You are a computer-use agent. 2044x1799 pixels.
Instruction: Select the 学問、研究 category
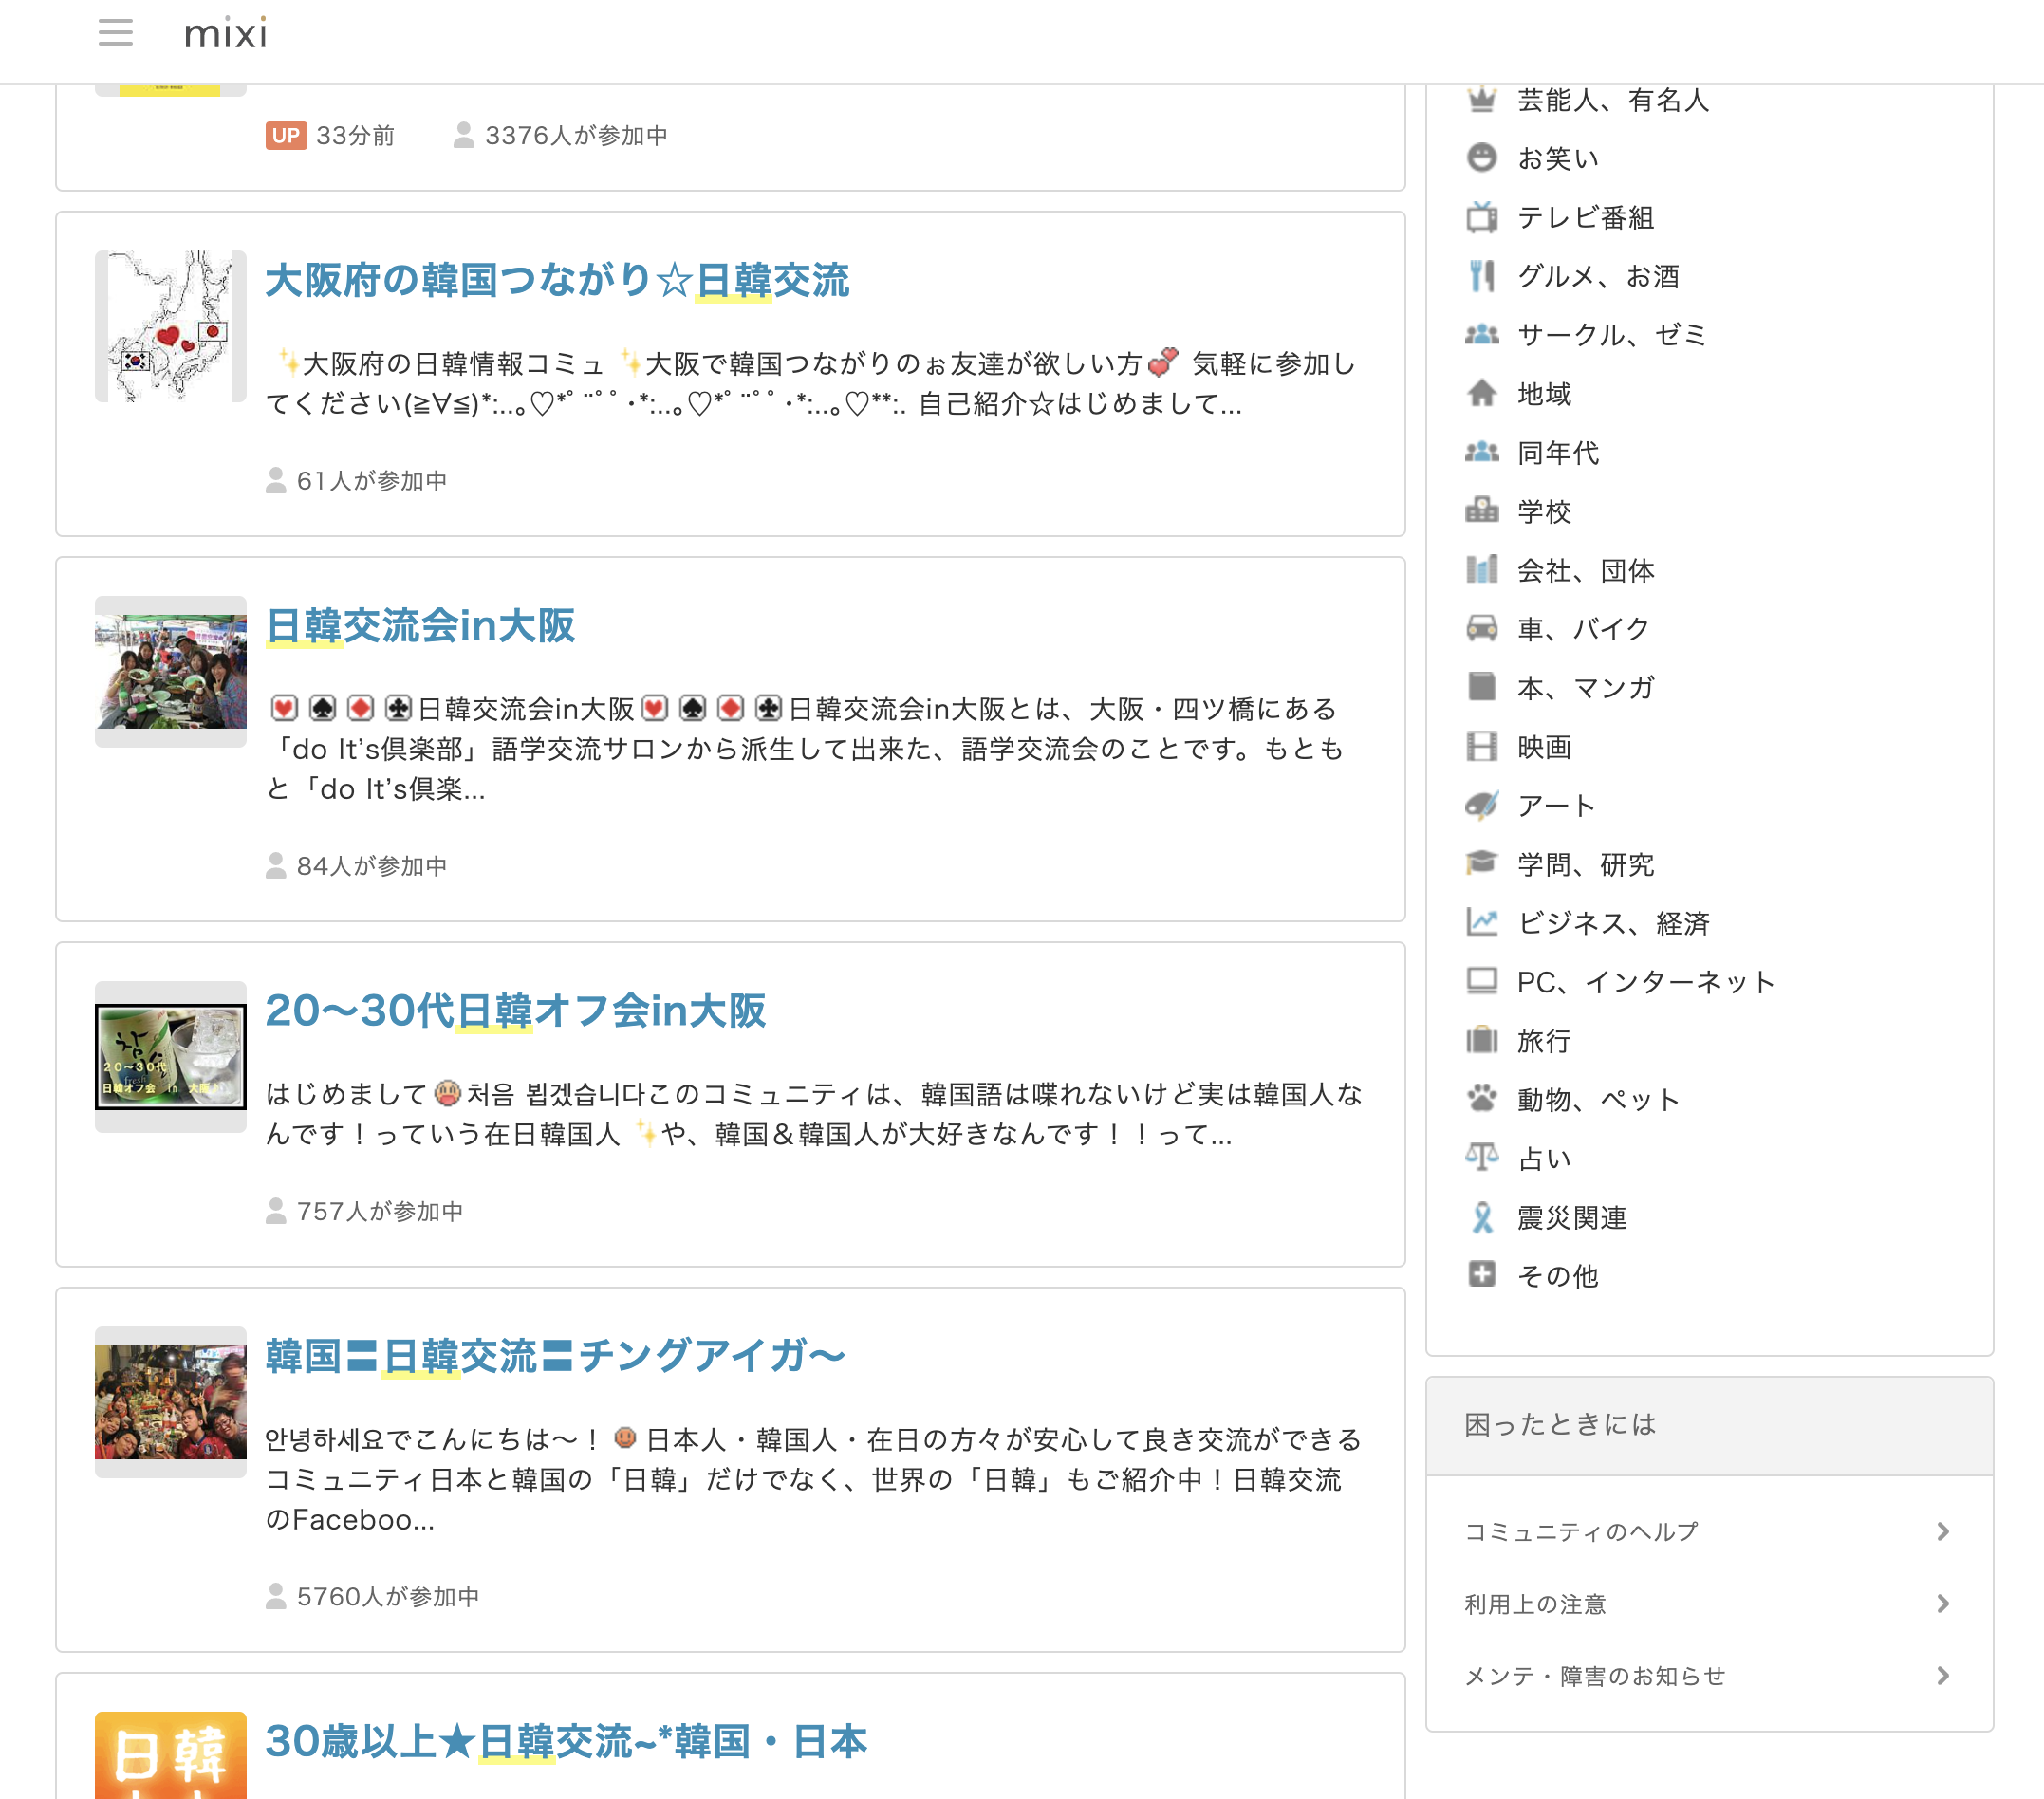pos(1585,864)
